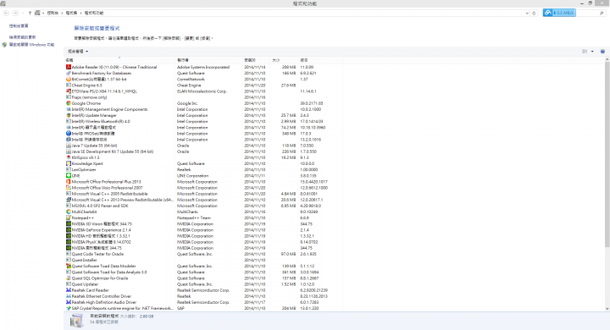The width and height of the screenshot is (610, 330).
Task: Click the Google Chrome program icon
Action: pos(69,103)
